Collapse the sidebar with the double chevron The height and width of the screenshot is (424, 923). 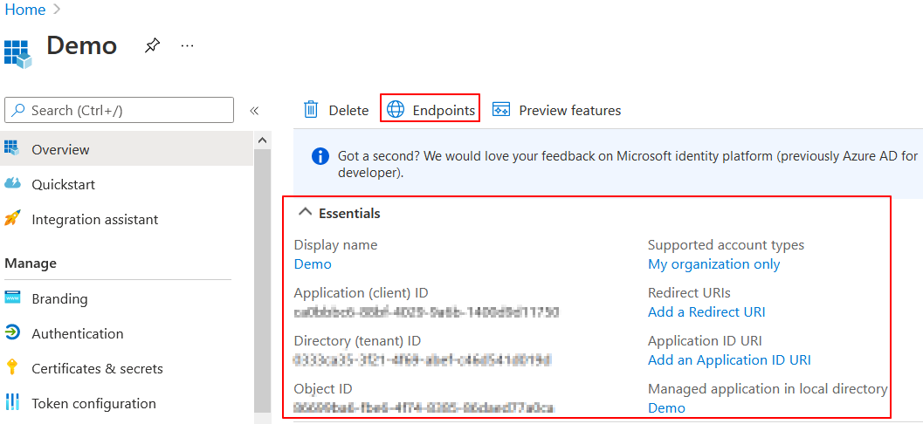[254, 111]
